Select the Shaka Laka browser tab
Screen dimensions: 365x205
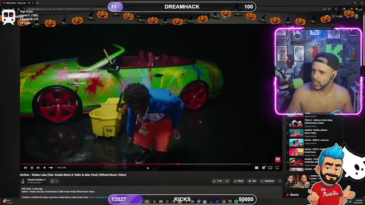click(18, 3)
